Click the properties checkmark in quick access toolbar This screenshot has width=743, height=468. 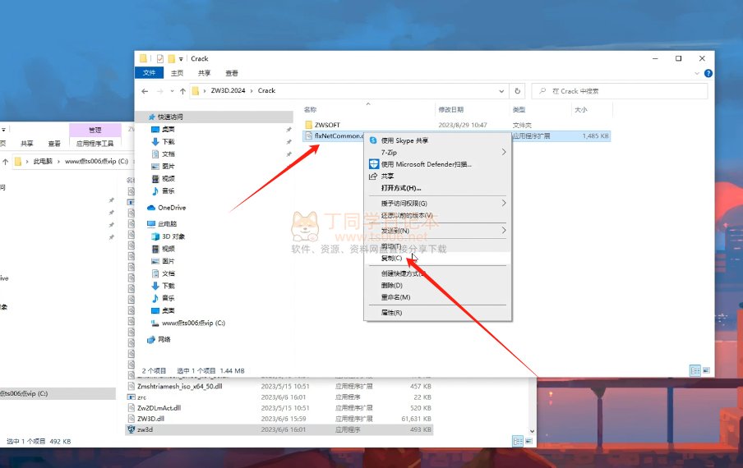point(159,59)
